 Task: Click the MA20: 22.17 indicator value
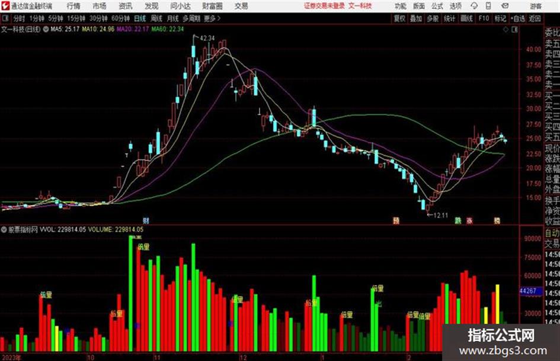133,29
